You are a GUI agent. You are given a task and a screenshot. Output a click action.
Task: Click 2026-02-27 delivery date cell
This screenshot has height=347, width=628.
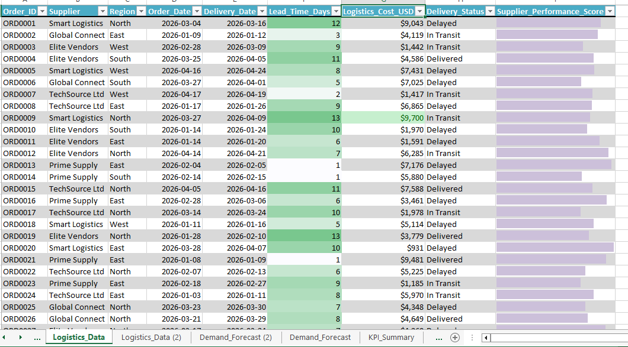(235, 283)
